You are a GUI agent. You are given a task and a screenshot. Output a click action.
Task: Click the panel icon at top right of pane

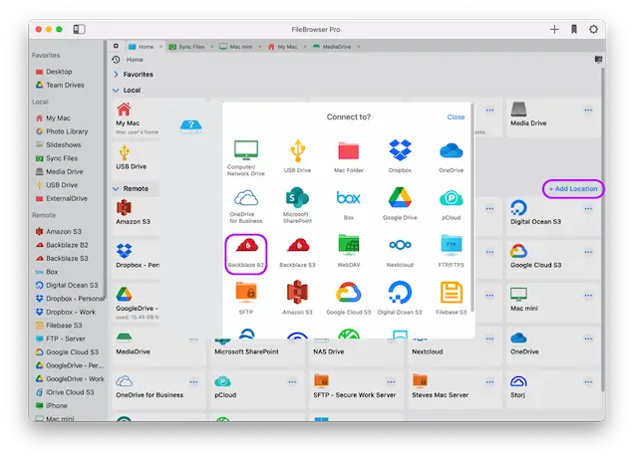coord(598,60)
